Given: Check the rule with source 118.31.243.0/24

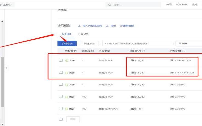Looking at the screenshot, I should (x=61, y=72).
